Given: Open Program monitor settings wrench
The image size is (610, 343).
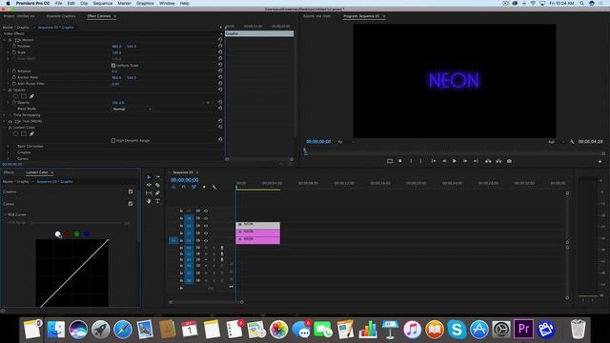Looking at the screenshot, I should click(572, 142).
